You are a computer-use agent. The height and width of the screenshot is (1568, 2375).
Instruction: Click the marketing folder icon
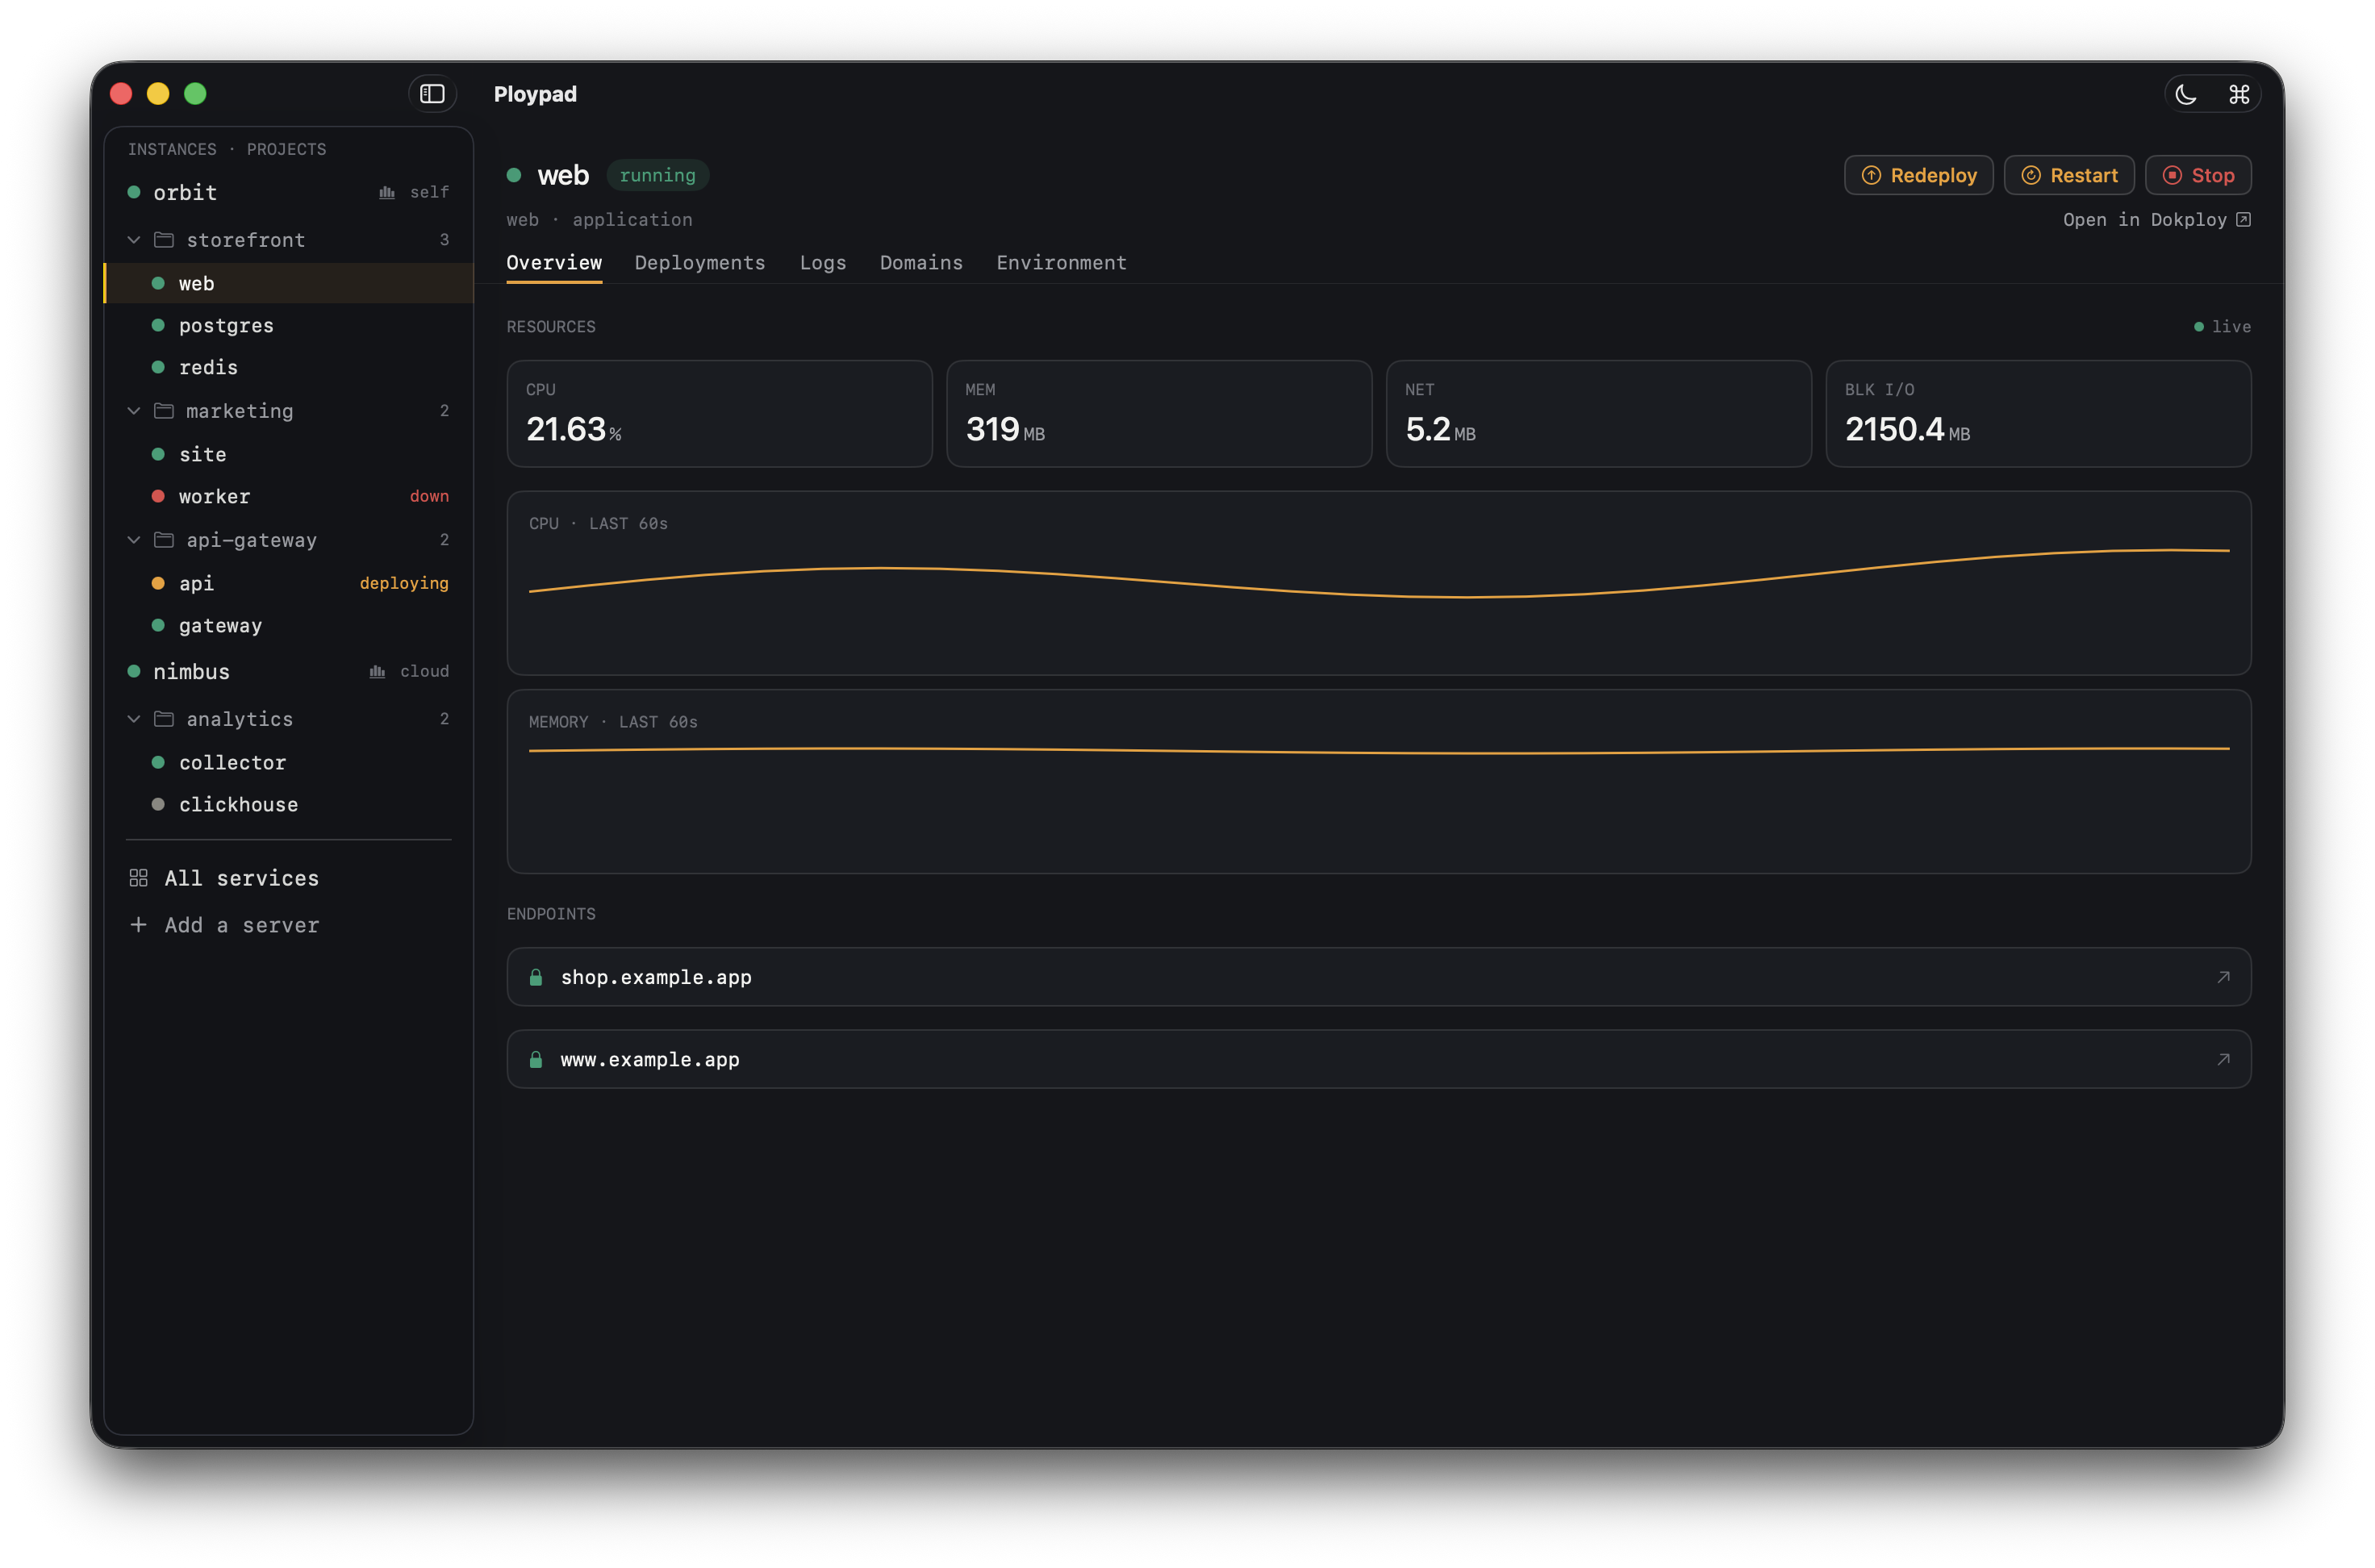(164, 411)
